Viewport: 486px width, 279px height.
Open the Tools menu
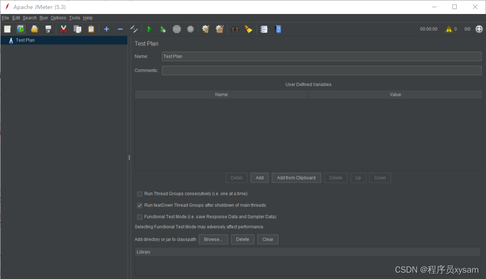(x=74, y=18)
